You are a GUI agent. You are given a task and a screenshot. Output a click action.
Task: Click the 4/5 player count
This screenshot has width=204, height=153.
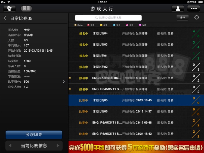(x=196, y=33)
